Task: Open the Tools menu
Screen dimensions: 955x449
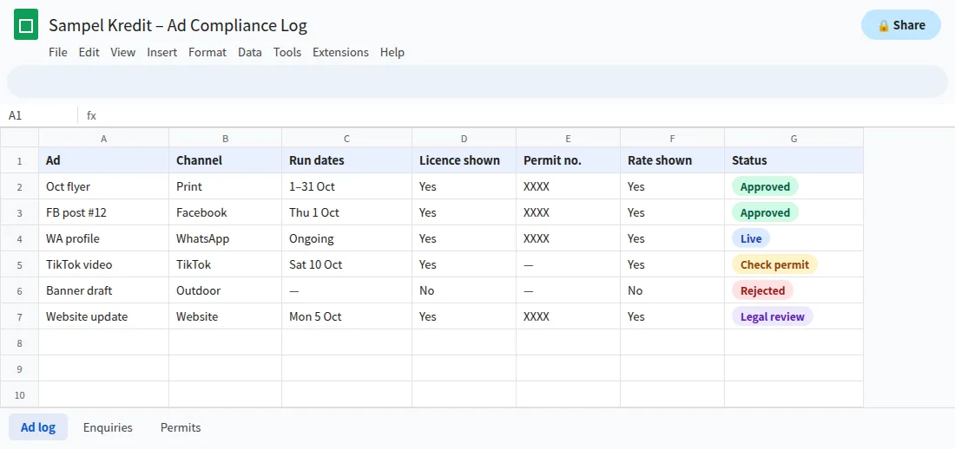Action: (x=287, y=52)
